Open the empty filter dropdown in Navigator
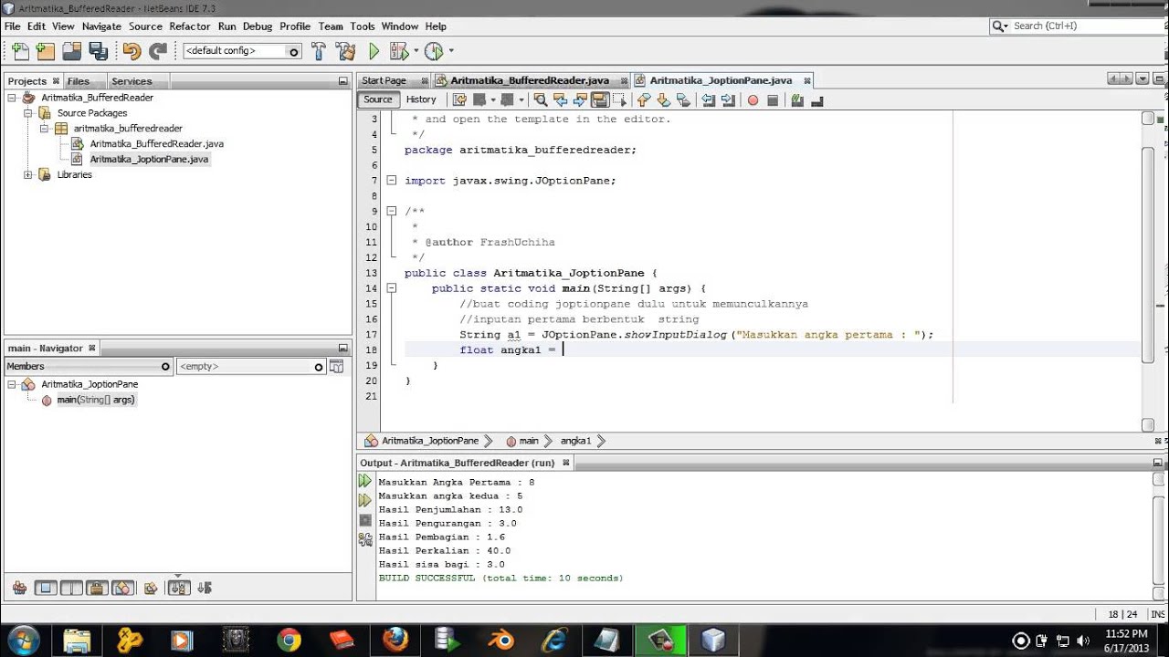 251,366
